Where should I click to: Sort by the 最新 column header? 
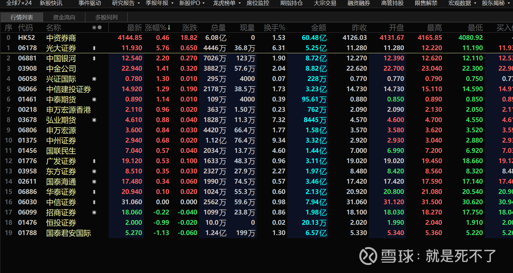(135, 28)
